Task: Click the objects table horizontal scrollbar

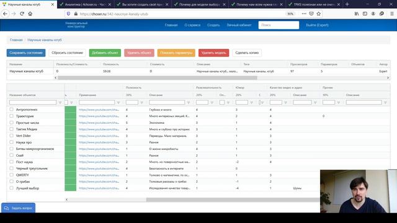Action: click(233, 199)
